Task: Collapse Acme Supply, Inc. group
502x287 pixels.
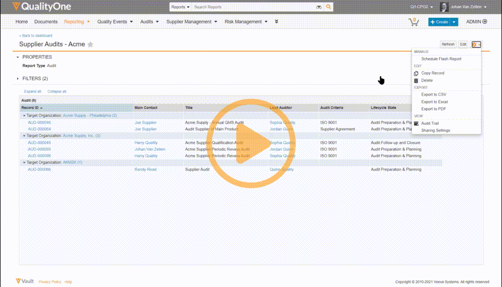Action: coord(24,136)
